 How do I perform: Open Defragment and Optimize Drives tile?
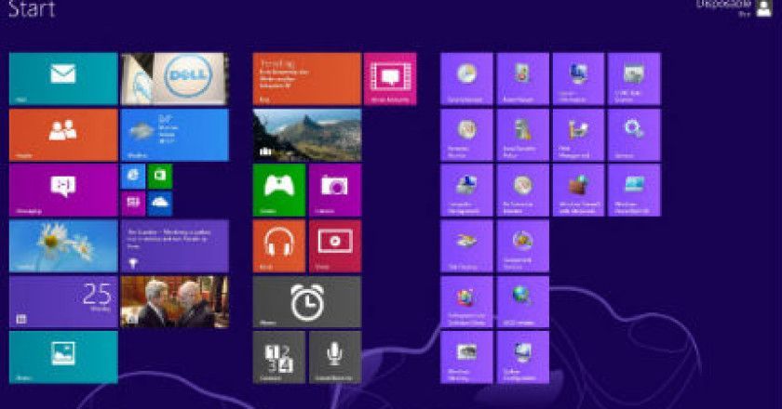click(466, 302)
